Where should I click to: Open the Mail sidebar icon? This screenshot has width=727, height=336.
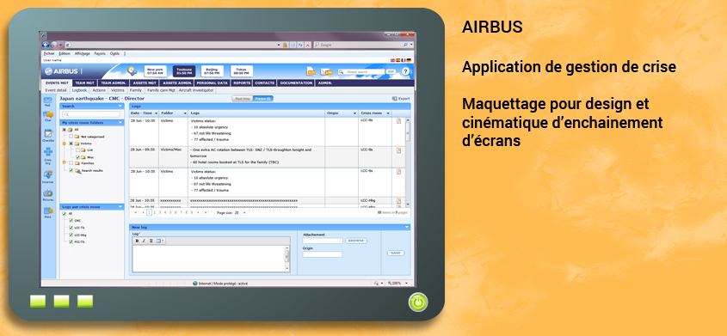pos(47,101)
